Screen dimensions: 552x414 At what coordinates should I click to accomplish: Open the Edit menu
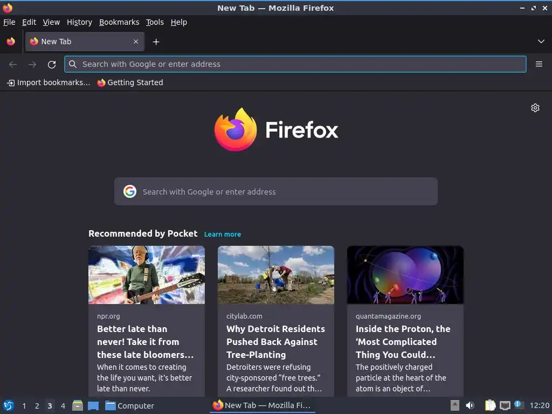[x=29, y=22]
